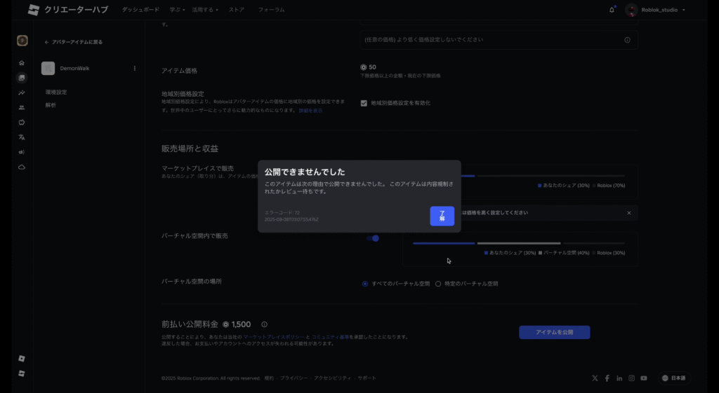Go back via アバターアイテムに戻る

pyautogui.click(x=73, y=42)
